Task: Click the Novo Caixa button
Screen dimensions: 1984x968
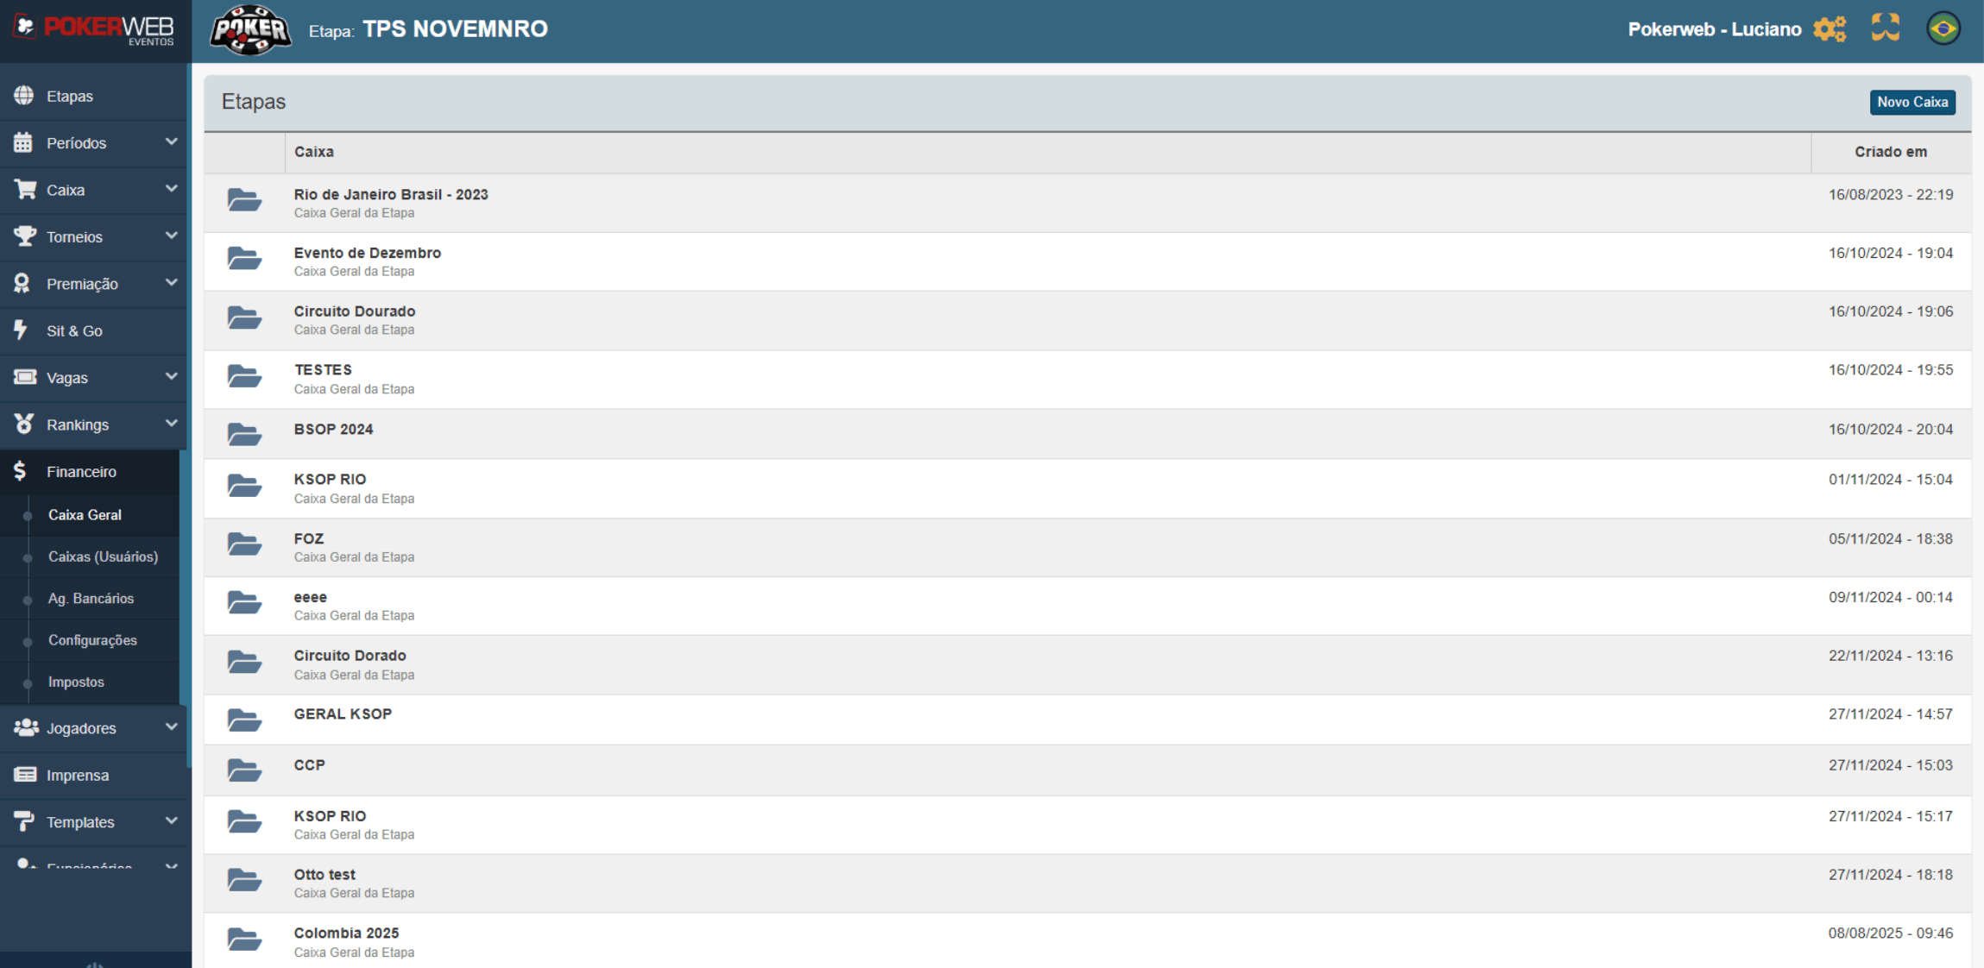Action: [1912, 102]
